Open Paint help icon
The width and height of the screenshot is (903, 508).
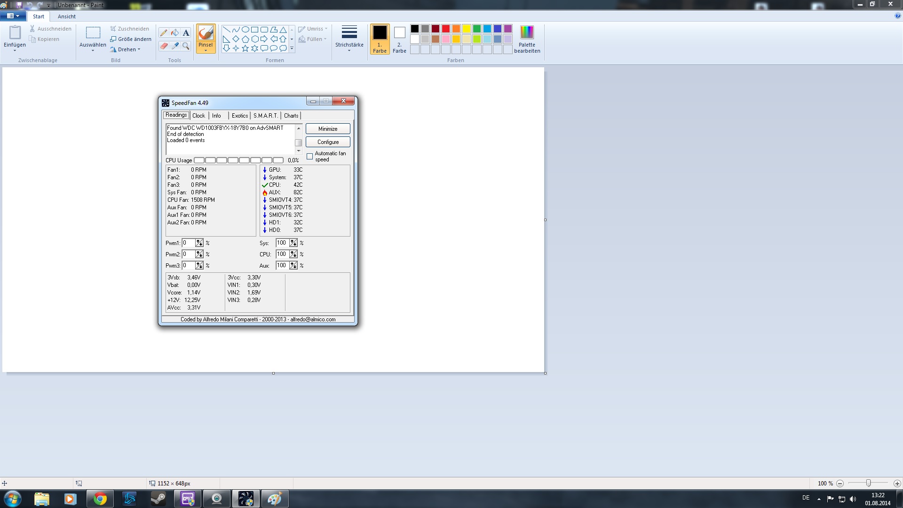[x=898, y=16]
